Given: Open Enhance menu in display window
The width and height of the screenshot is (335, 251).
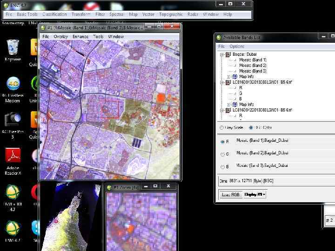Looking at the screenshot, I should (80, 37).
